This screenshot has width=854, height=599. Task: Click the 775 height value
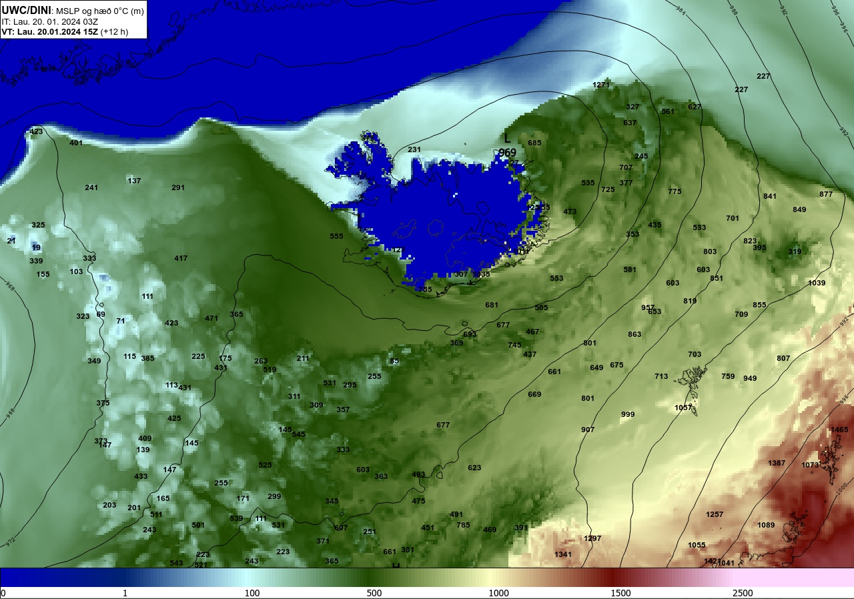[675, 191]
